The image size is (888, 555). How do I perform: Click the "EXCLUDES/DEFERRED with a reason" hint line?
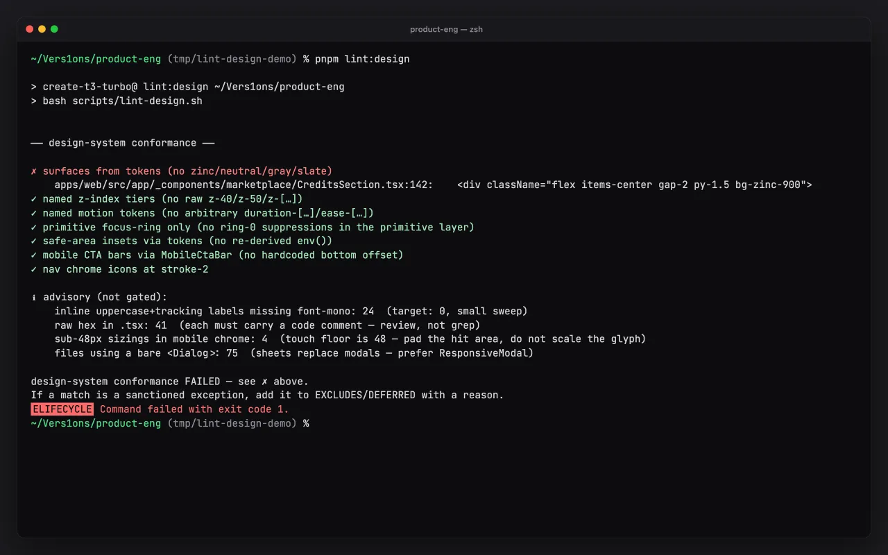point(267,395)
